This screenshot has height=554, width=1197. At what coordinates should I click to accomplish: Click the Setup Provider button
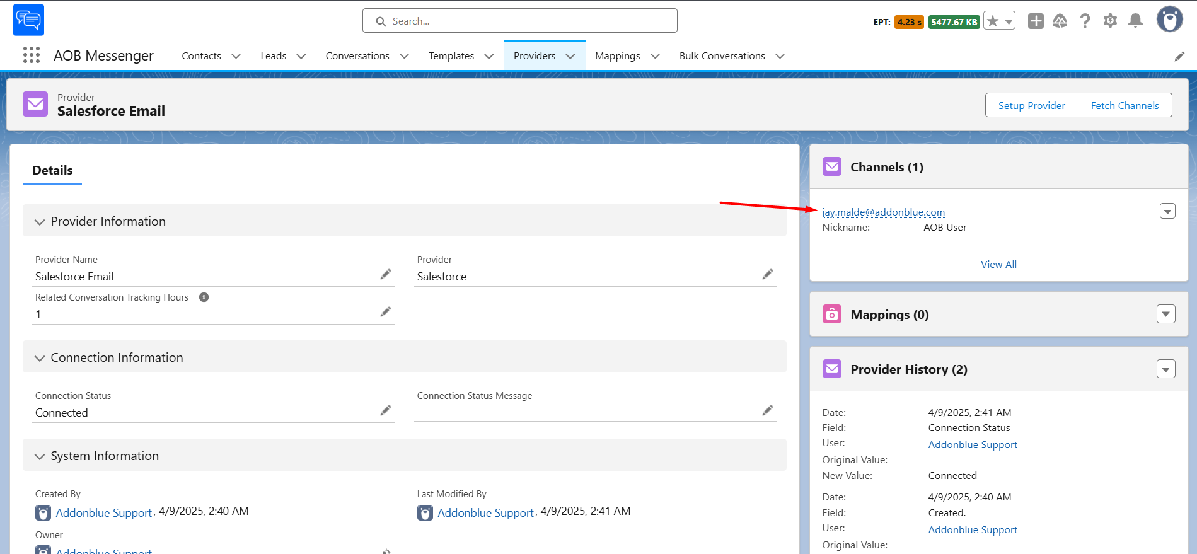point(1032,105)
